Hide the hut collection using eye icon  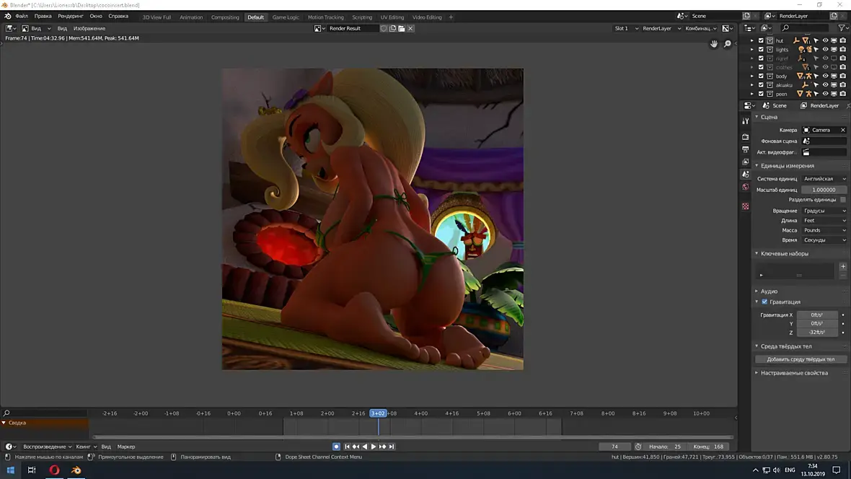click(x=825, y=40)
